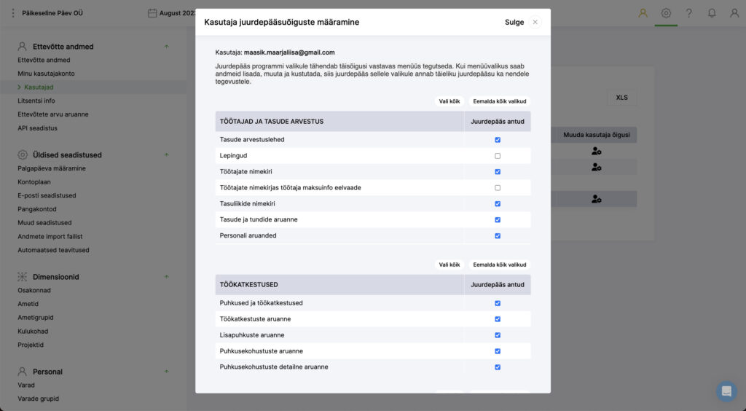Click the first user rights icon in the table

click(x=596, y=151)
